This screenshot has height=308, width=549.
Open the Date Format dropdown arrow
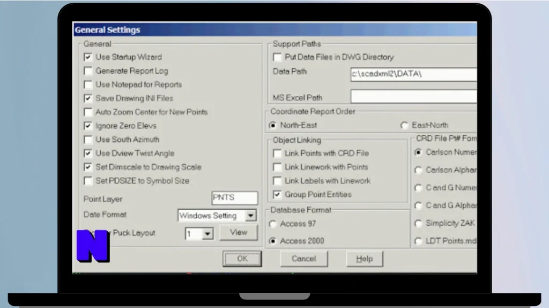pos(251,216)
